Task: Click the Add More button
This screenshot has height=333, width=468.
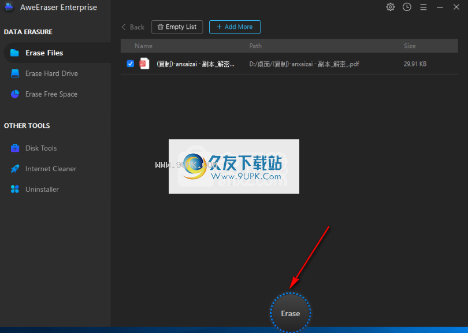Action: click(x=235, y=27)
